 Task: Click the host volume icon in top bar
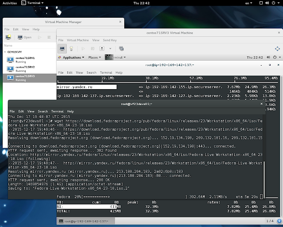tap(267, 3)
